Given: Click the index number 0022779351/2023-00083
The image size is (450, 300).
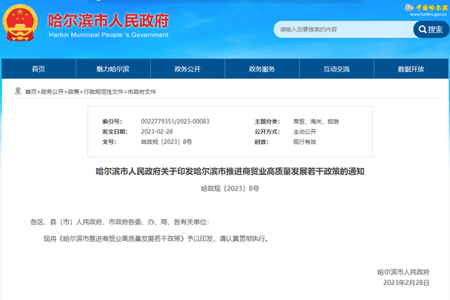Looking at the screenshot, I should 175,121.
